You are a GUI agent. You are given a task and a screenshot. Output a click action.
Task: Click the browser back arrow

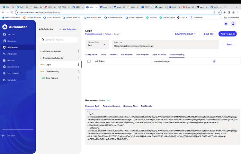coord(3,12)
